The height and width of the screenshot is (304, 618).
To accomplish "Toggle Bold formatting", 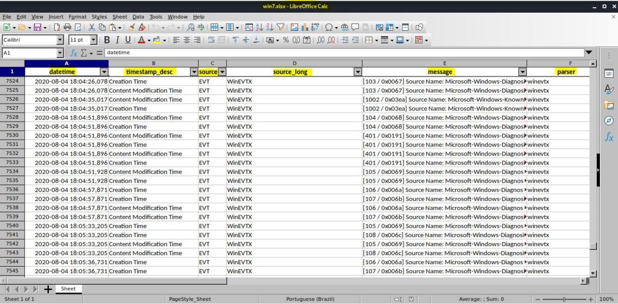I will [x=107, y=40].
